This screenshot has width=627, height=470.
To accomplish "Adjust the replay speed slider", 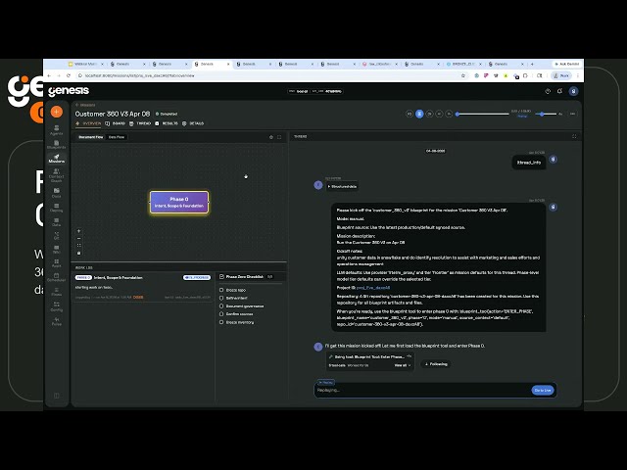I will pyautogui.click(x=546, y=115).
